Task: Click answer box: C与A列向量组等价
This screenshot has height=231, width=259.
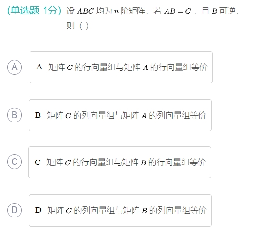Action: (120, 115)
